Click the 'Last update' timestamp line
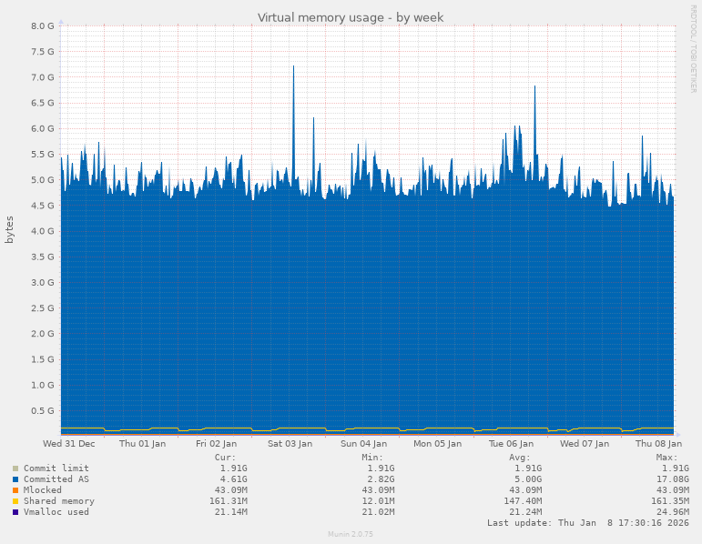This screenshot has width=702, height=544. [x=588, y=522]
